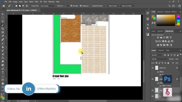Choose New Selection mode icon
Viewport: 182px width, 102px height.
pyautogui.click(x=16, y=6)
